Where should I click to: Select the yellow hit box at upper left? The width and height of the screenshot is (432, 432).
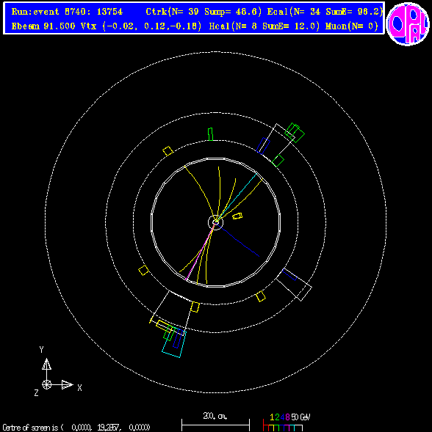click(168, 151)
